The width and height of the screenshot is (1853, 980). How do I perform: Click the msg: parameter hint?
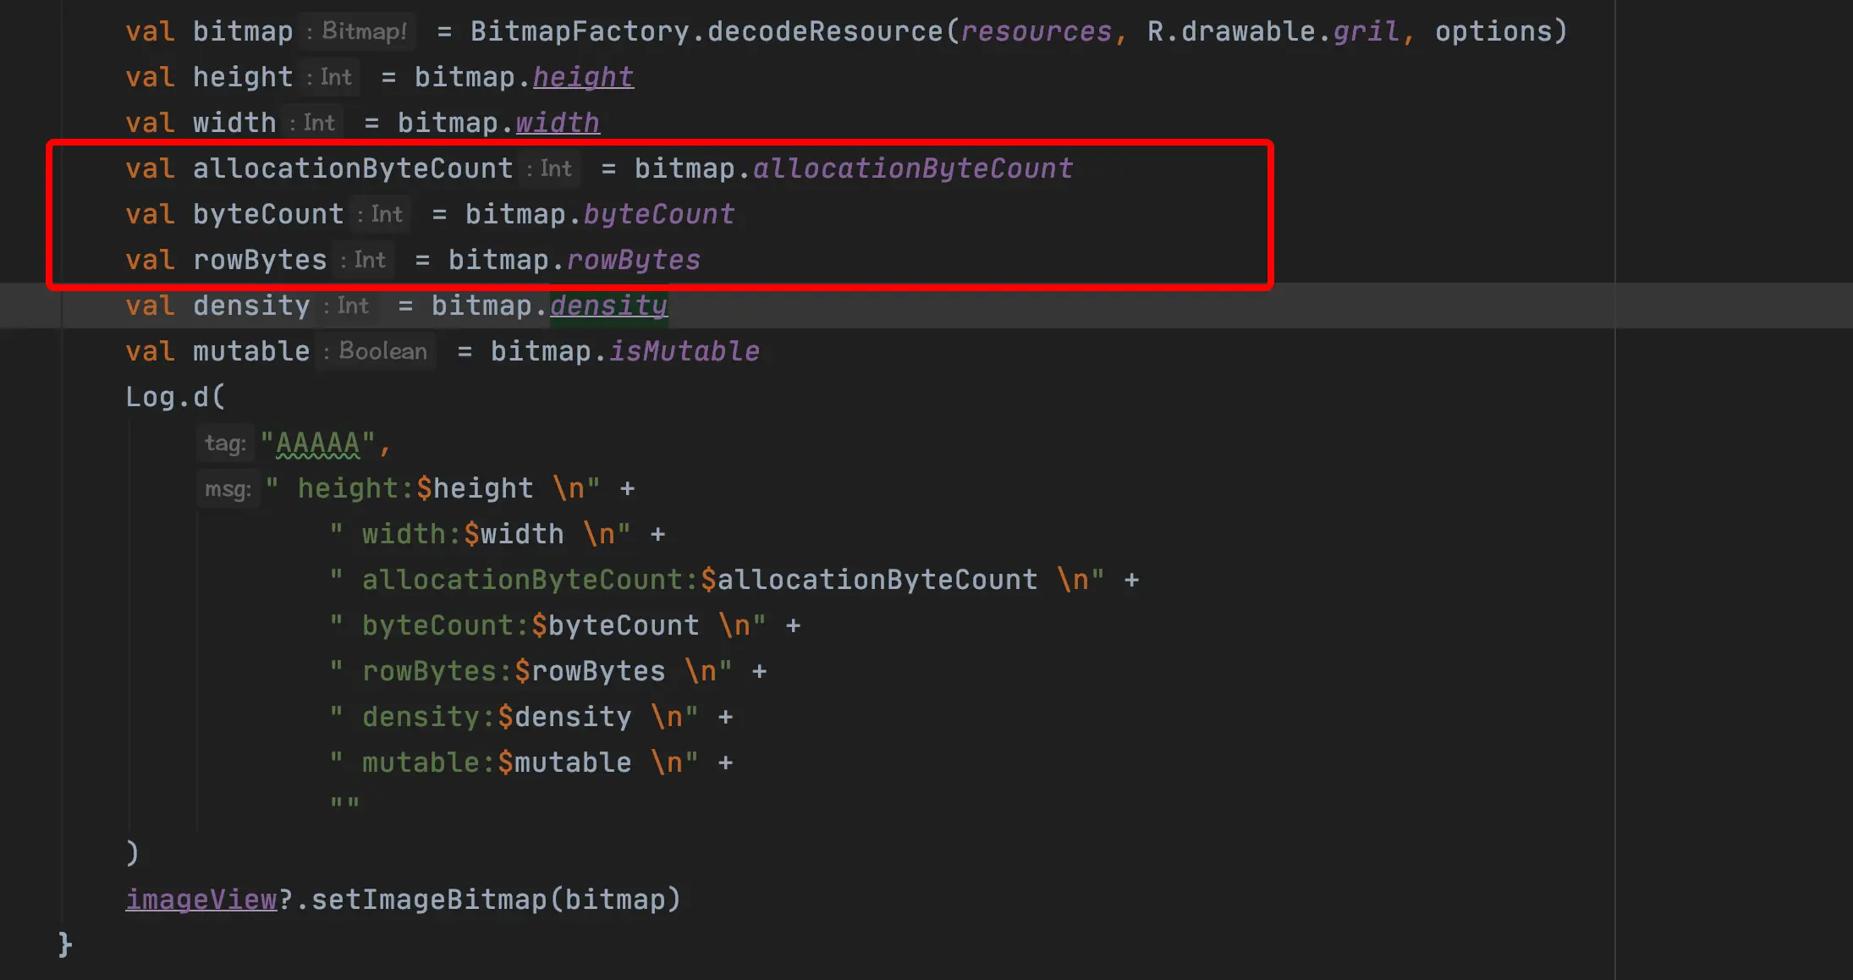point(228,489)
